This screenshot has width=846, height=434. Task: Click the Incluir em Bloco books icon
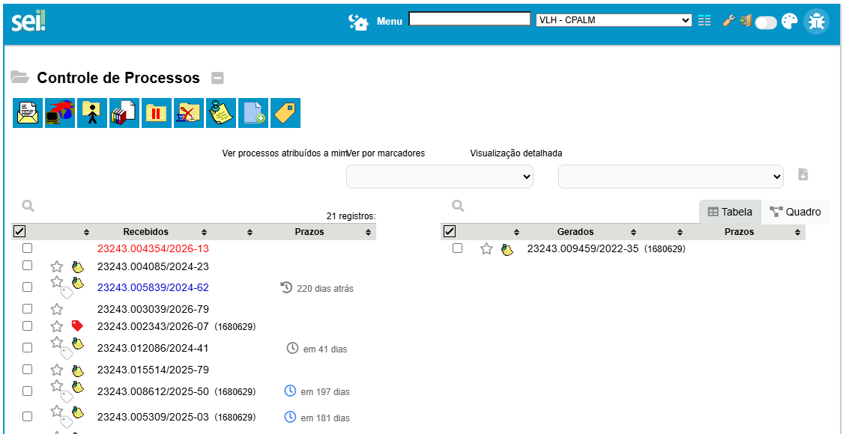pos(124,113)
